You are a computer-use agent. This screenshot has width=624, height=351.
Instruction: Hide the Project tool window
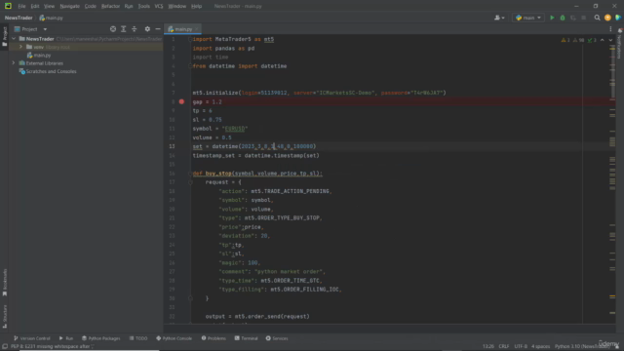(x=158, y=29)
